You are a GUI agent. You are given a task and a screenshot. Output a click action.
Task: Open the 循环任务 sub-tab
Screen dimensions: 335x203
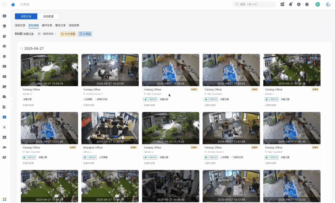coord(47,25)
